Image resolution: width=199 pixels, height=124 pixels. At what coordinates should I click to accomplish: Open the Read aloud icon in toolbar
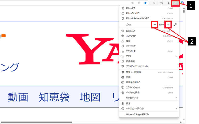[x=139, y=3]
